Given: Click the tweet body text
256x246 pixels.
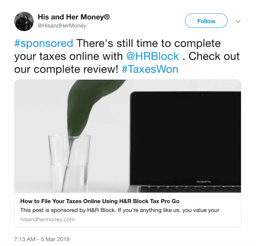Looking at the screenshot, I should 125,56.
